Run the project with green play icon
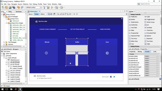 click(x=52, y=7)
